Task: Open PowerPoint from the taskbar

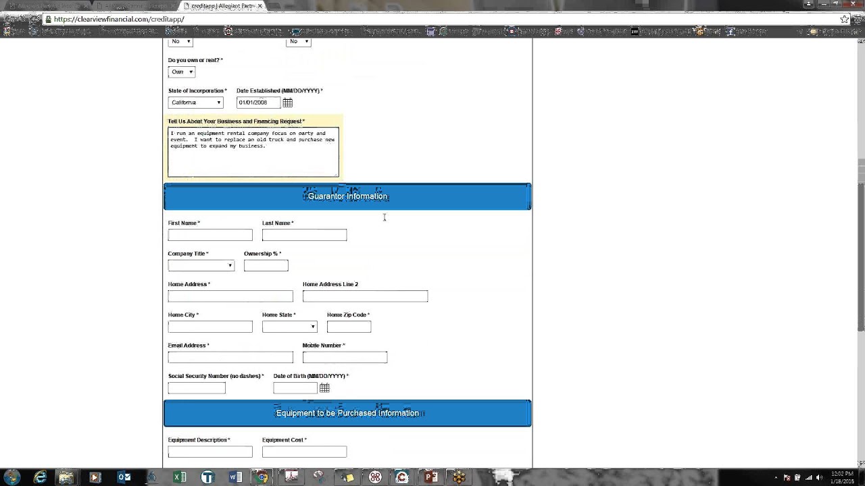Action: pos(430,477)
